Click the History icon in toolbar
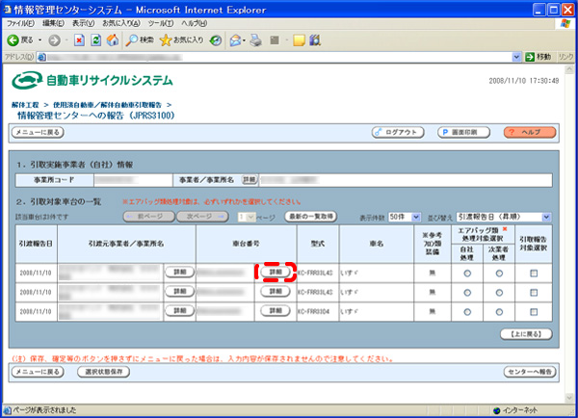Viewport: 578px width, 418px height. (x=216, y=40)
